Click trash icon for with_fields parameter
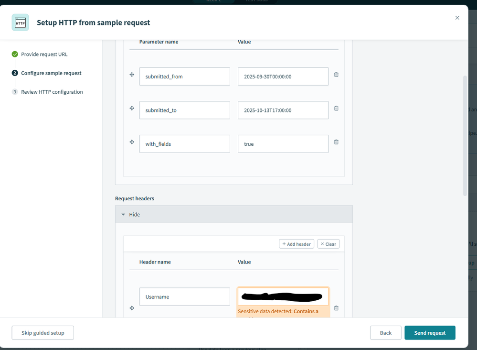This screenshot has height=350, width=477. point(336,142)
